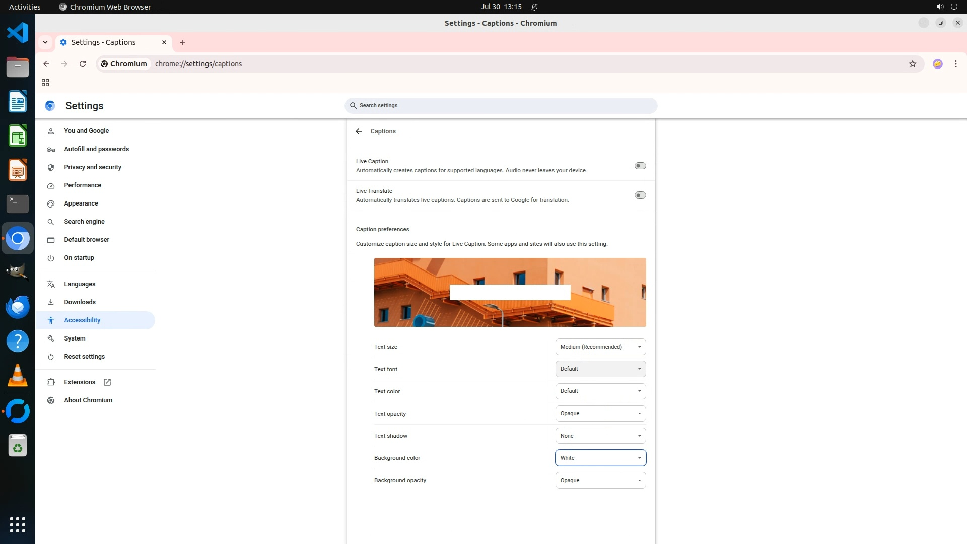Screen dimensions: 967x544
Task: Click the profile avatar icon
Action: (x=937, y=64)
